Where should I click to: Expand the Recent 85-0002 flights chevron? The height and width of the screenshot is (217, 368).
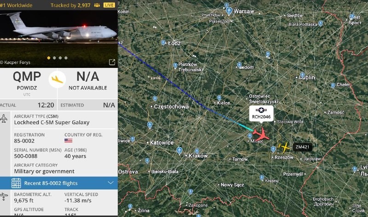point(110,183)
